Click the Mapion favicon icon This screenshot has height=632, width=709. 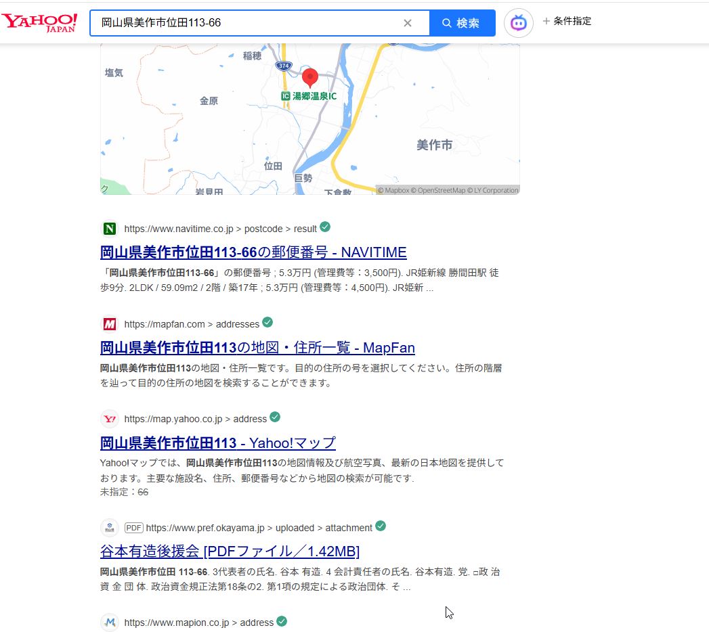click(x=110, y=623)
